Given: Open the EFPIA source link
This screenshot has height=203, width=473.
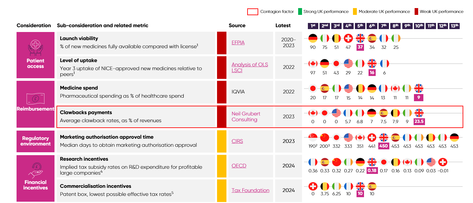Looking at the screenshot, I should pos(238,42).
